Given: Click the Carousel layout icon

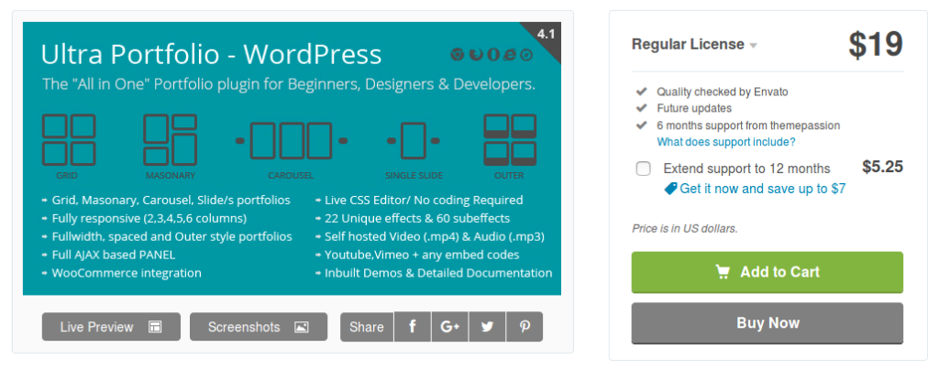Looking at the screenshot, I should tap(291, 140).
